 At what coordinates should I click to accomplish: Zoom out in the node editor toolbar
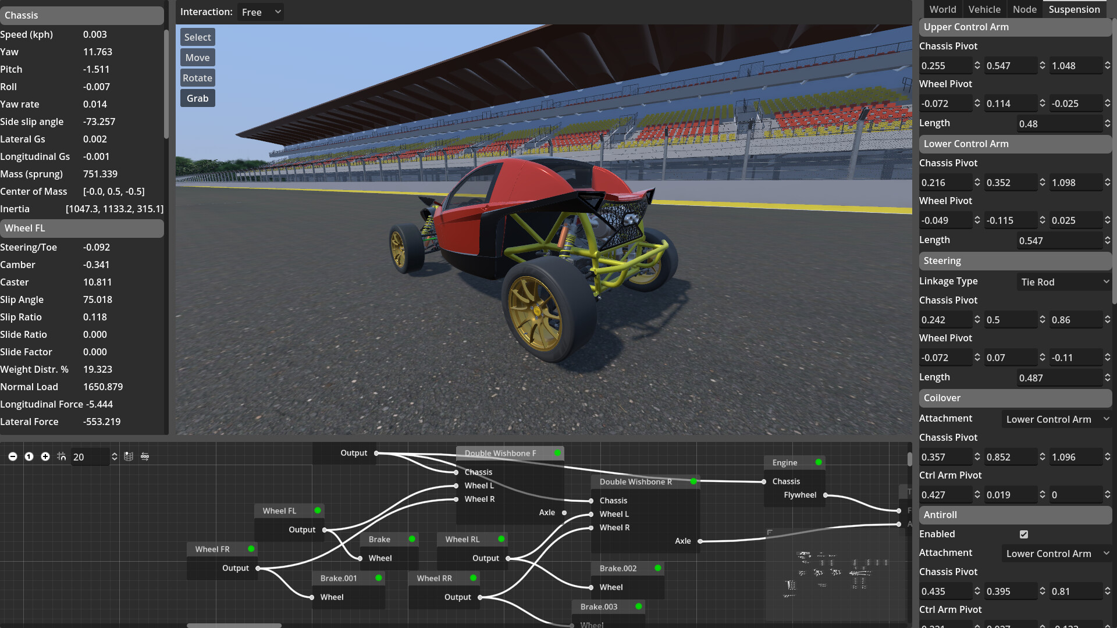(13, 456)
